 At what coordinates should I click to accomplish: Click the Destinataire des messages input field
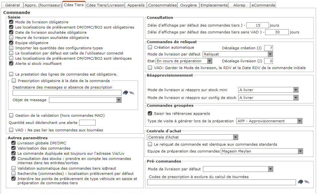click(x=67, y=93)
